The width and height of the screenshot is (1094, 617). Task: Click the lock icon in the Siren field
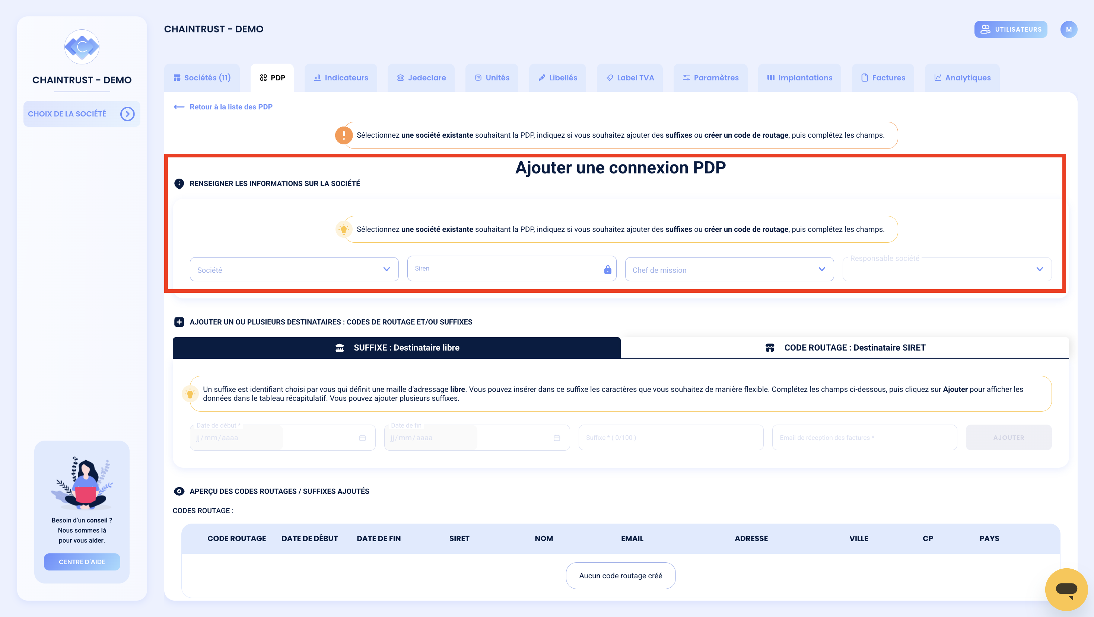pyautogui.click(x=608, y=269)
